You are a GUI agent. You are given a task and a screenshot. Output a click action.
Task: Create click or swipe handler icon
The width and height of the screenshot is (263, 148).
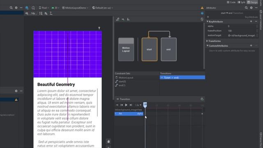pos(128,19)
